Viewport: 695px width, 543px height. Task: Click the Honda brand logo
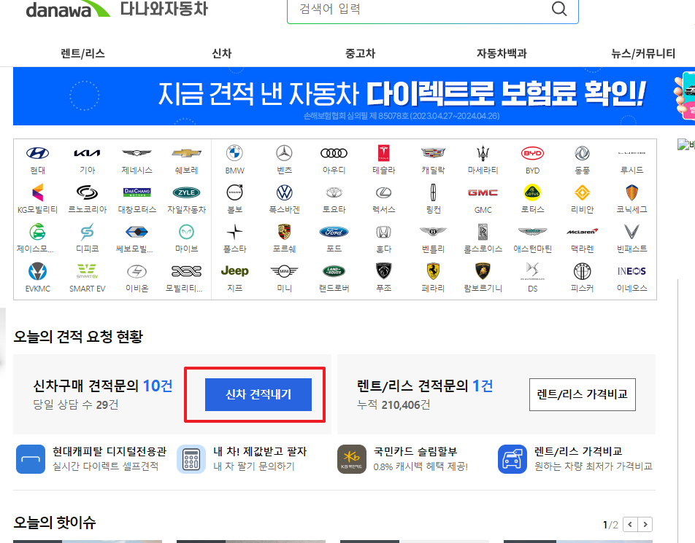(x=383, y=232)
